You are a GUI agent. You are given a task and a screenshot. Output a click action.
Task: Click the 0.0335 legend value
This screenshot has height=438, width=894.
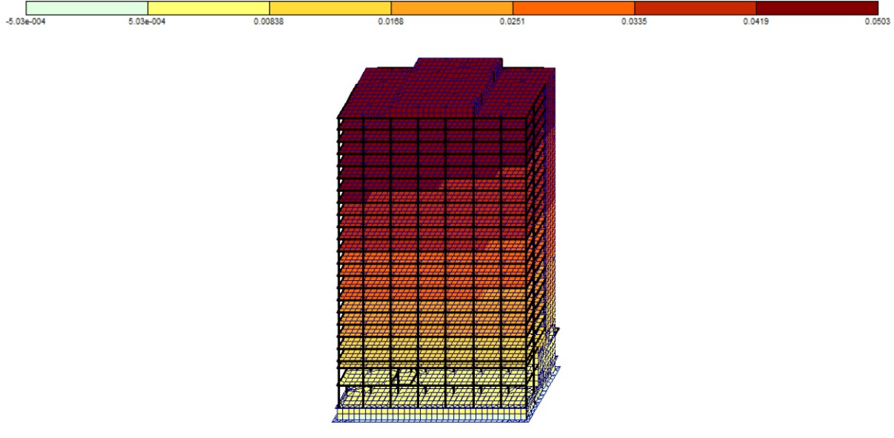634,21
